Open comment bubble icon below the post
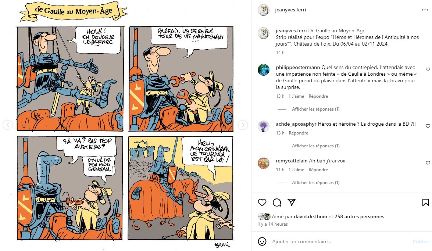Image resolution: width=432 pixels, height=251 pixels. (x=276, y=202)
